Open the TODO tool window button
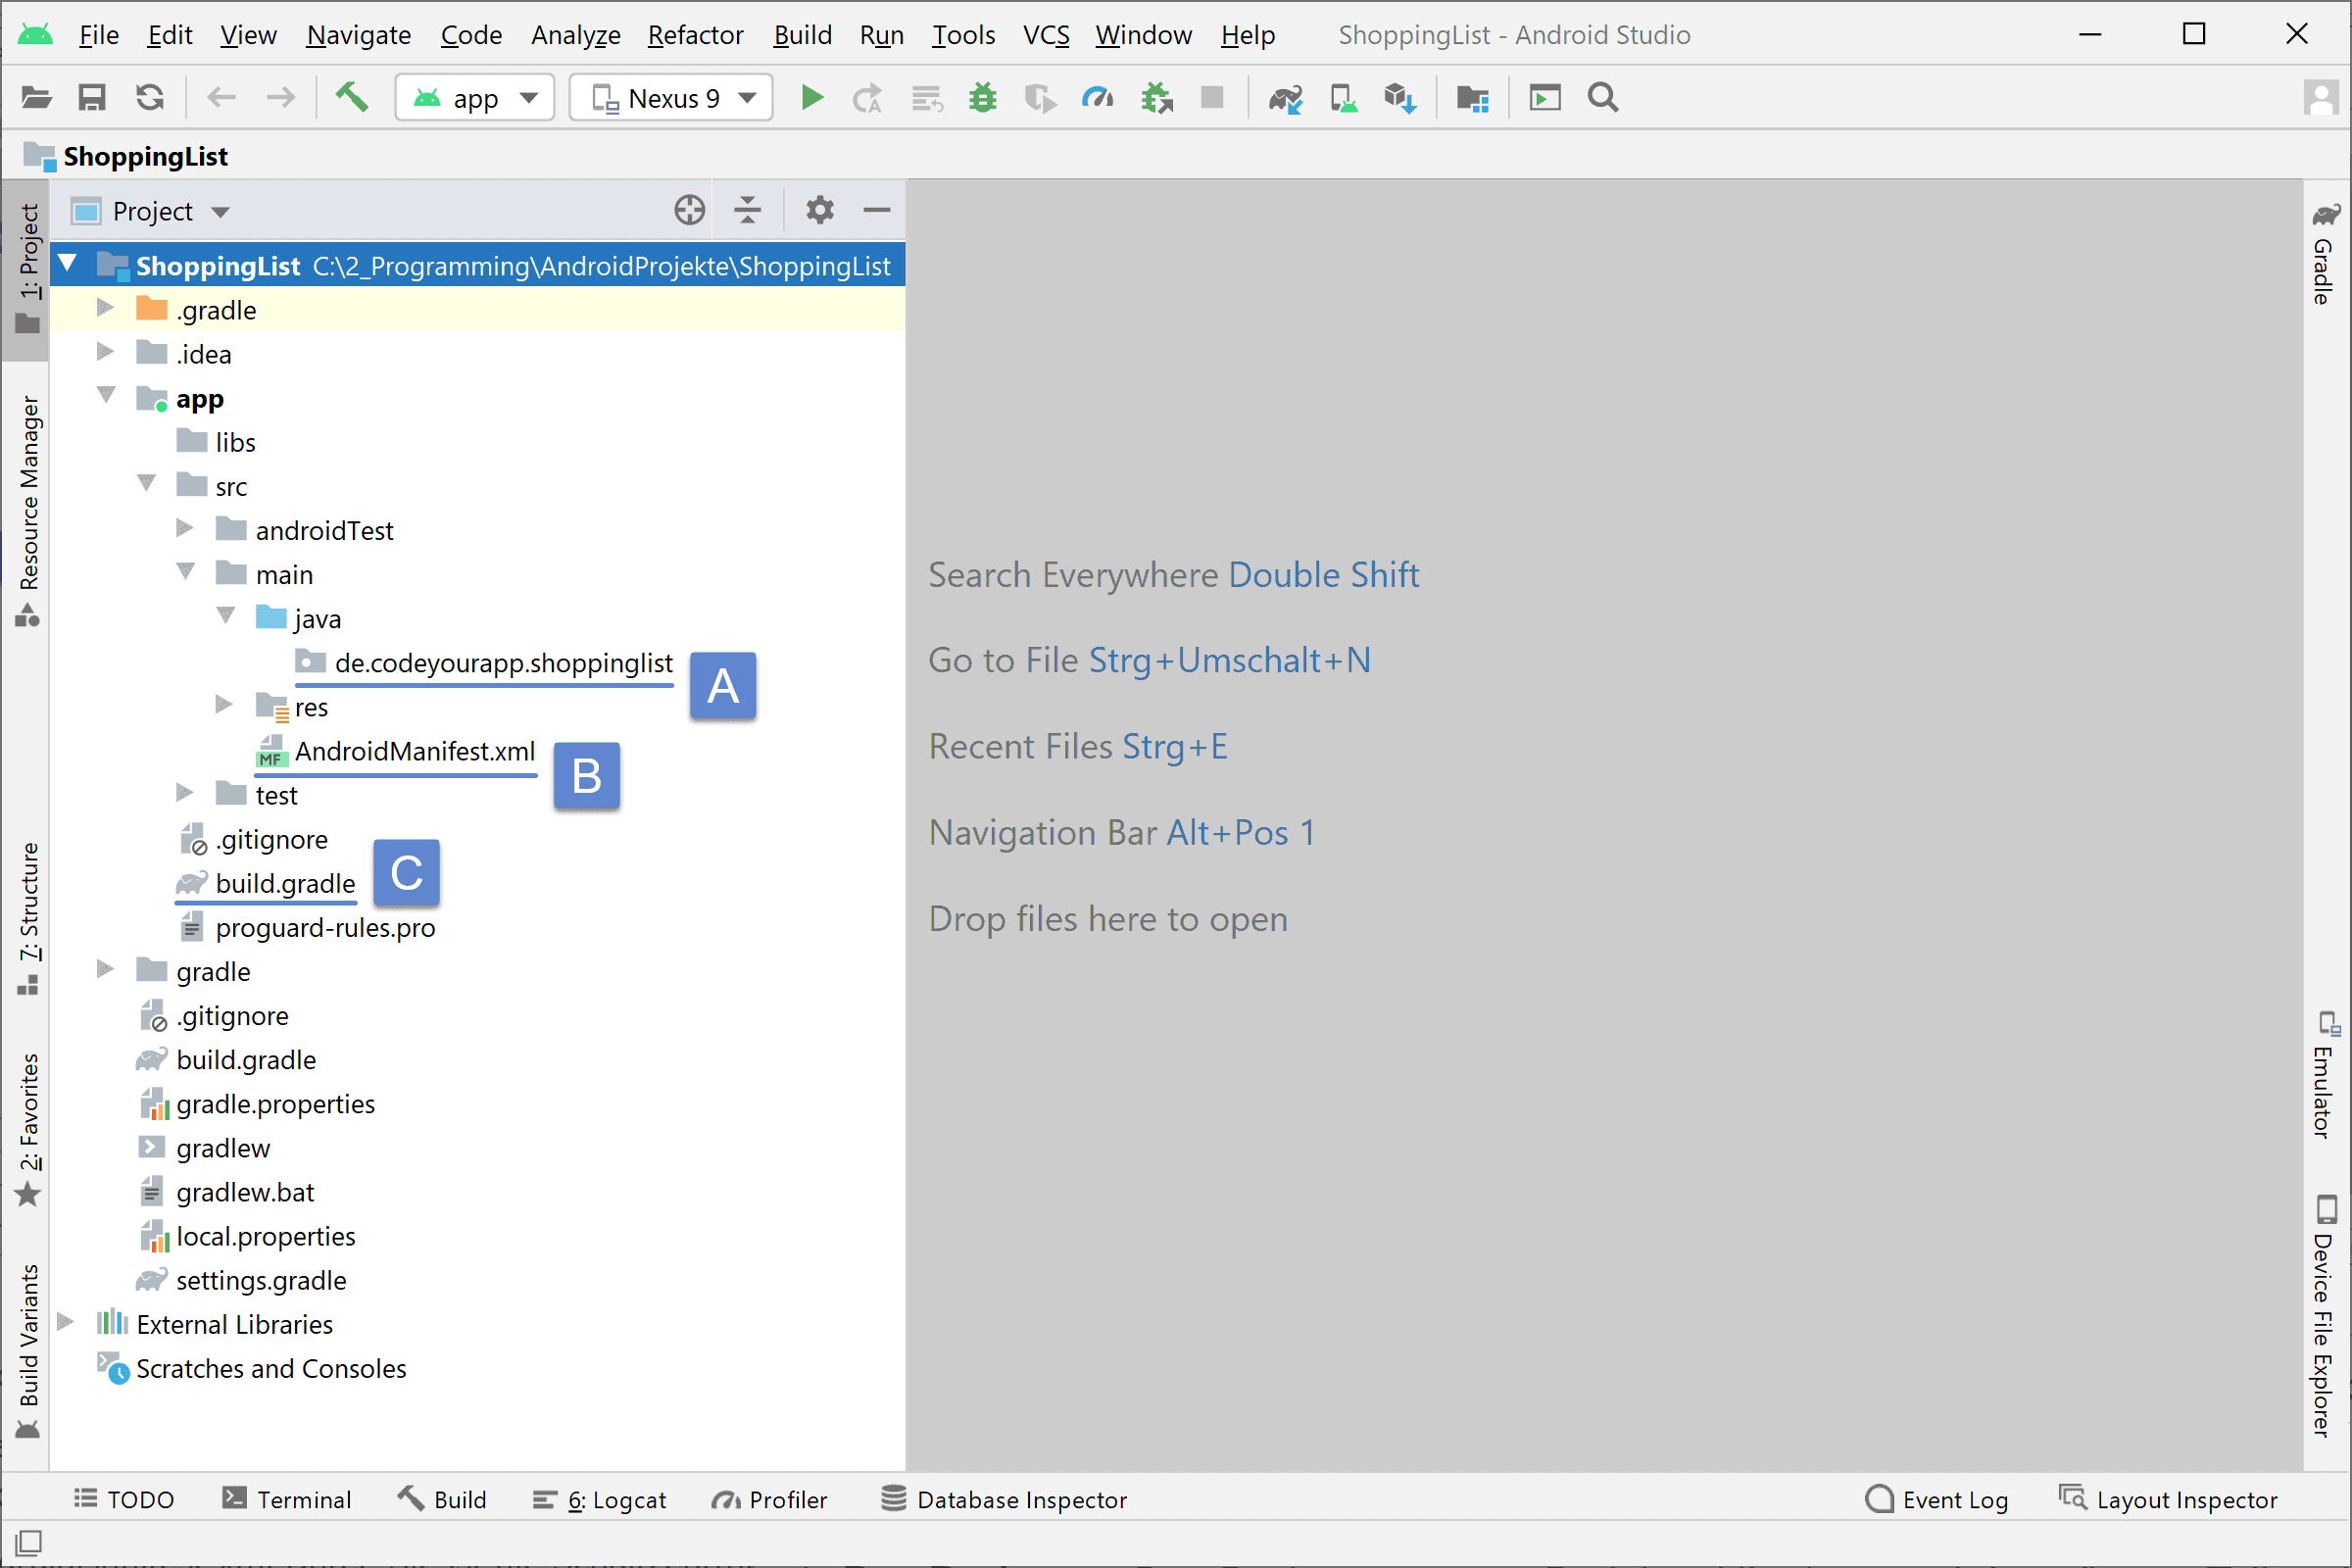 tap(125, 1499)
